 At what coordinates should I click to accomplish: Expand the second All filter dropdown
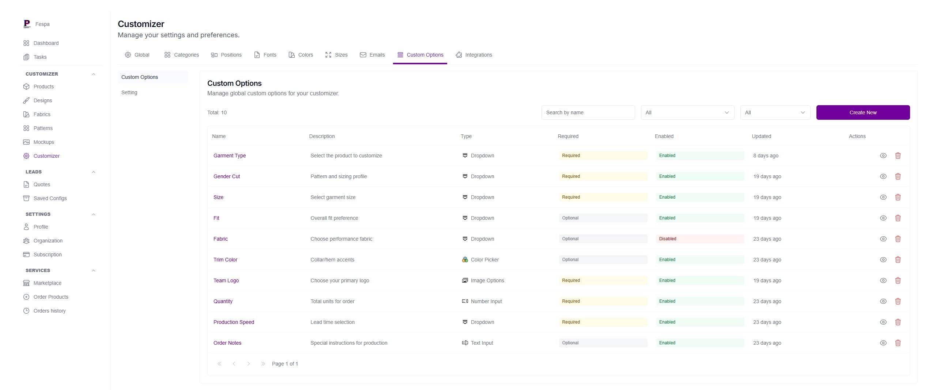[775, 112]
